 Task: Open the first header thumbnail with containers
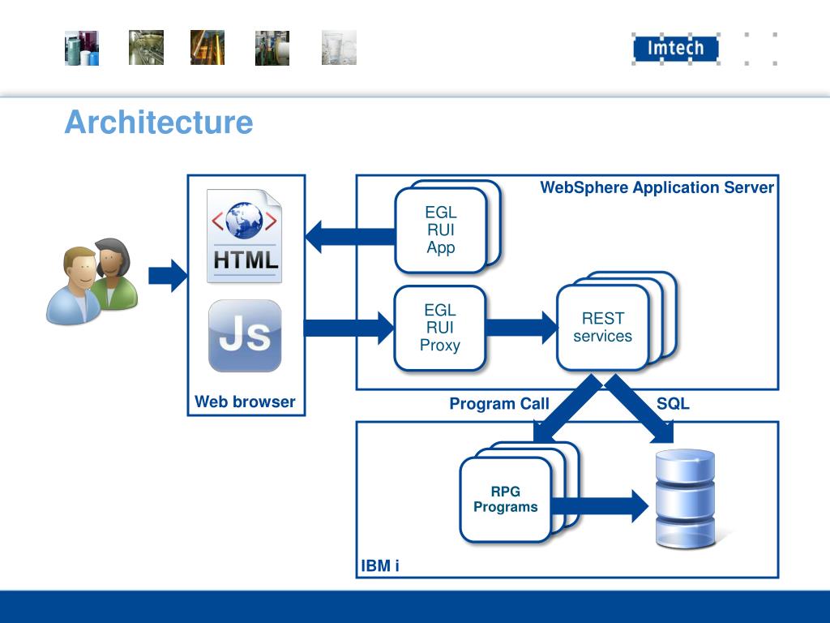click(82, 48)
